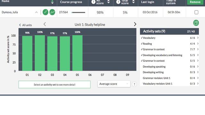Click the Reading activity set name
The height and width of the screenshot is (115, 205).
coord(147,44)
